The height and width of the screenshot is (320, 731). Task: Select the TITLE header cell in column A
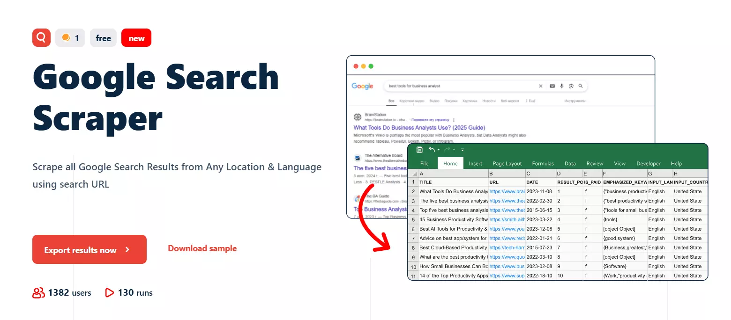pyautogui.click(x=425, y=182)
